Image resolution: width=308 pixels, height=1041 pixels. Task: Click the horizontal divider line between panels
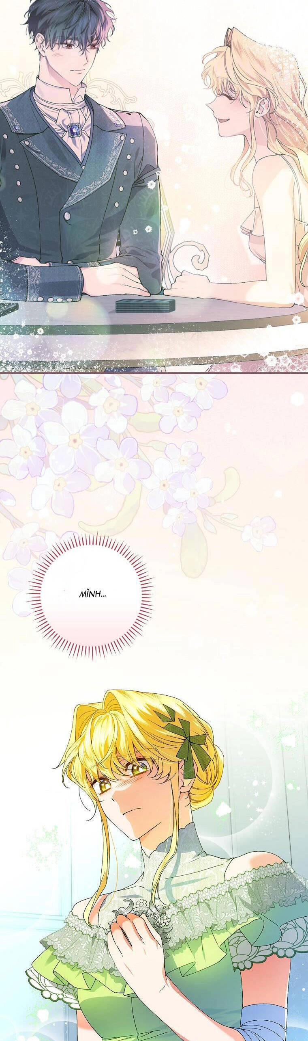click(x=154, y=372)
